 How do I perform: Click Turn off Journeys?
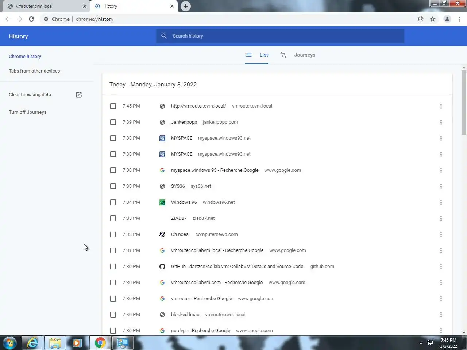coord(27,112)
